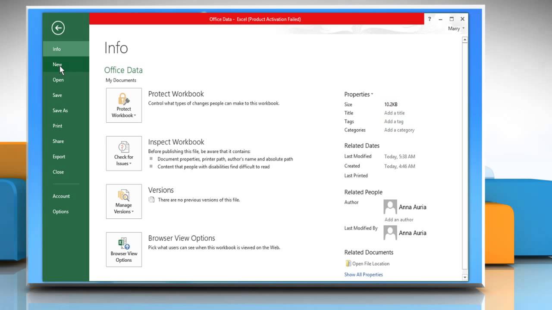The width and height of the screenshot is (552, 310).
Task: Open the Account page
Action: click(66, 196)
